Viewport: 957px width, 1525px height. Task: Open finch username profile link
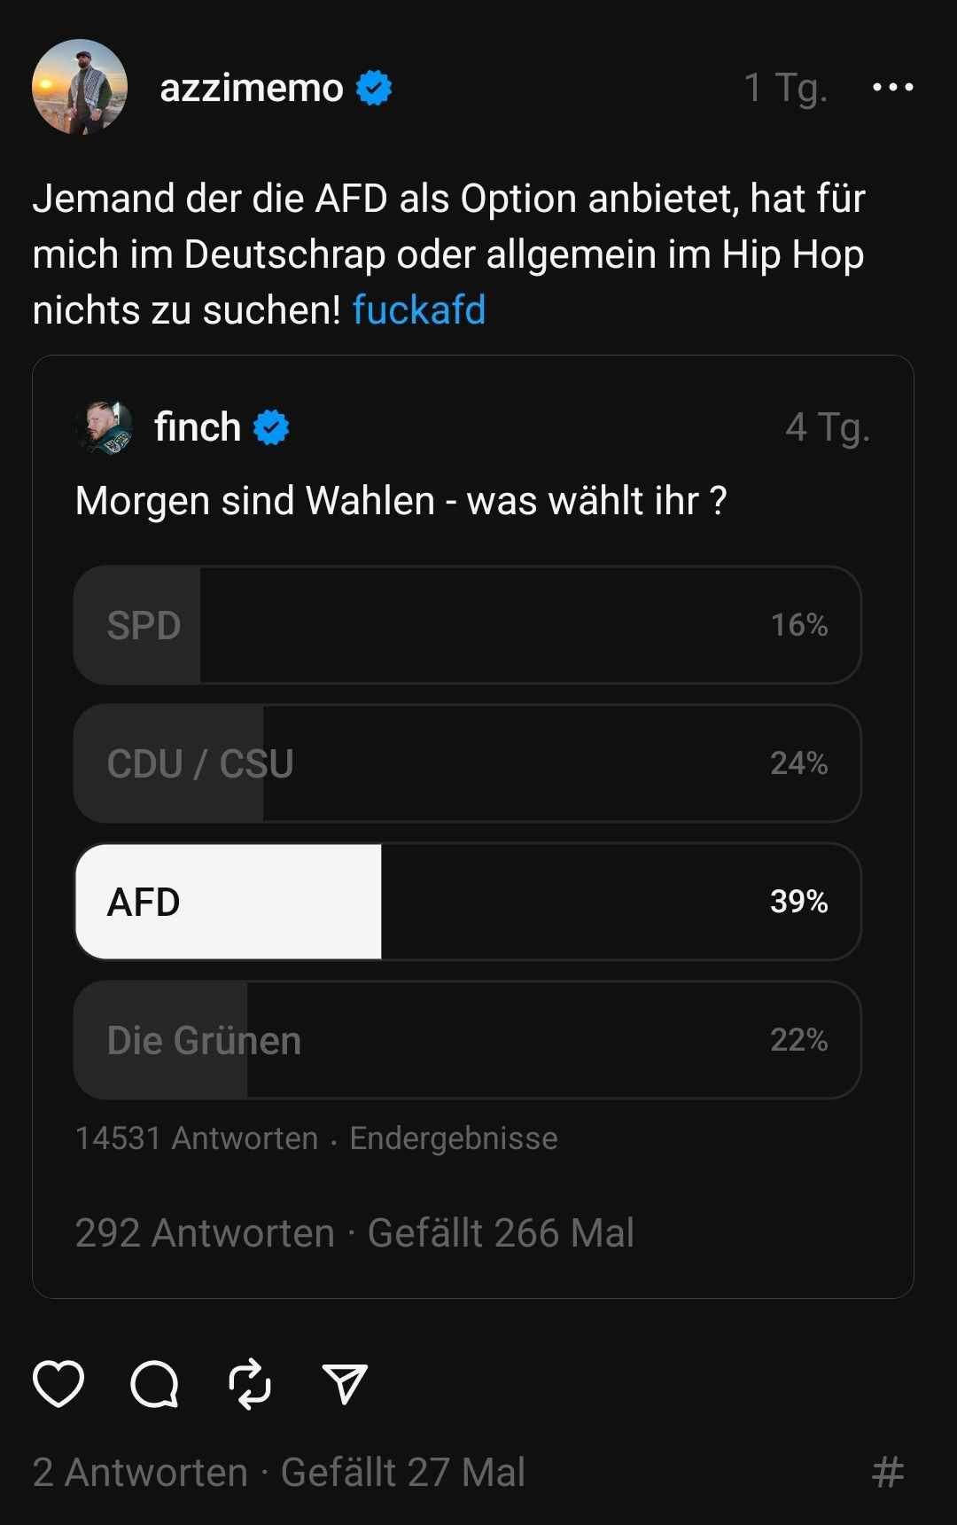(198, 427)
